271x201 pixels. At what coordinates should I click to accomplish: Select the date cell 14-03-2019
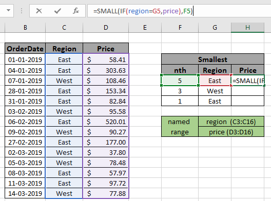tap(25, 193)
